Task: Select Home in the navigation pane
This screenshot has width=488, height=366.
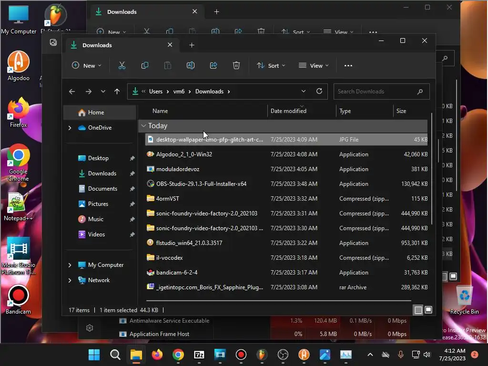Action: [x=100, y=112]
